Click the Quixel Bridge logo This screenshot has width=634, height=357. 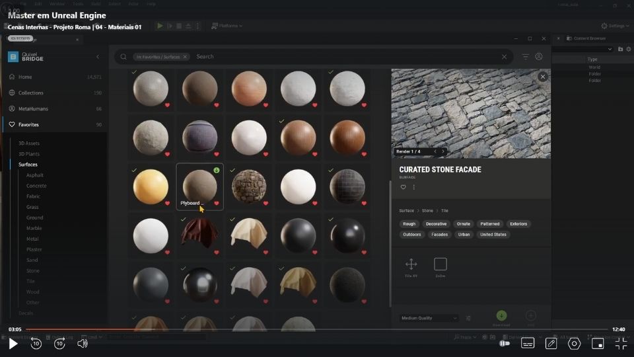pos(26,57)
